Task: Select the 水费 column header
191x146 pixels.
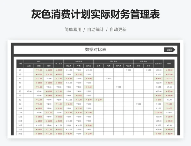Action: (x=99, y=66)
